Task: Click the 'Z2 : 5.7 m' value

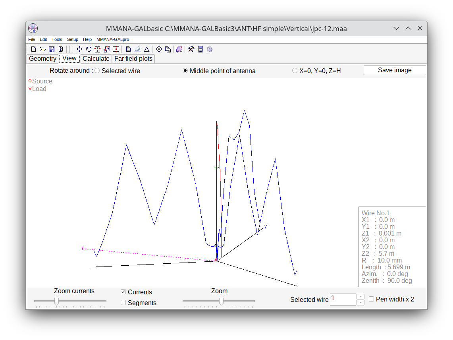Action: pos(378,253)
